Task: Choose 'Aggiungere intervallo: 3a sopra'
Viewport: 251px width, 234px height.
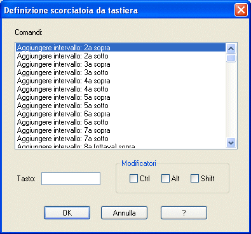Action: (x=121, y=64)
